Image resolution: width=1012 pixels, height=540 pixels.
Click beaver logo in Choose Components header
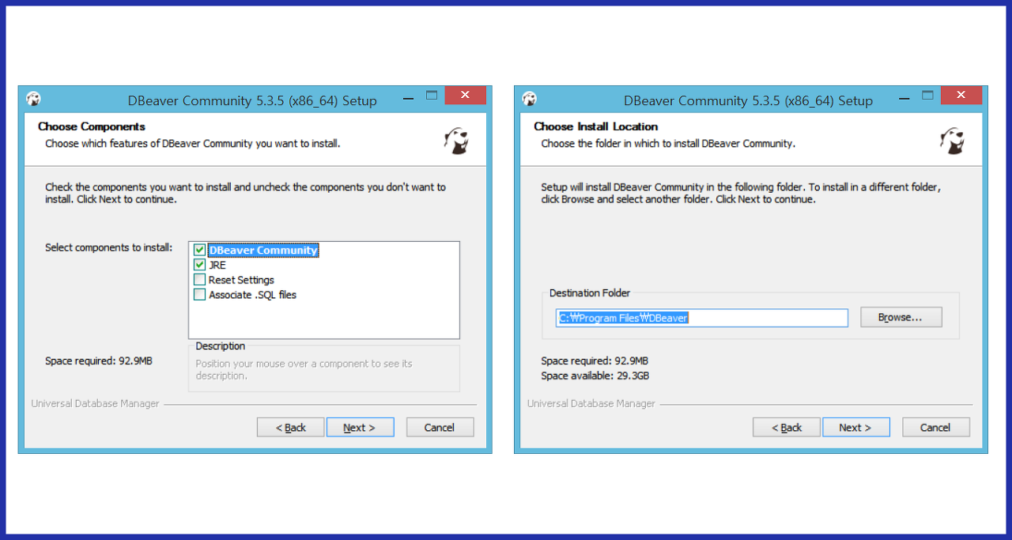456,141
